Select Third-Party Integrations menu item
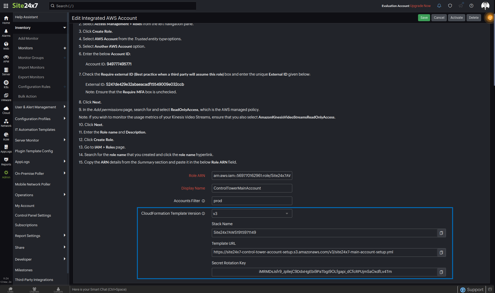The image size is (495, 293). pos(34,280)
